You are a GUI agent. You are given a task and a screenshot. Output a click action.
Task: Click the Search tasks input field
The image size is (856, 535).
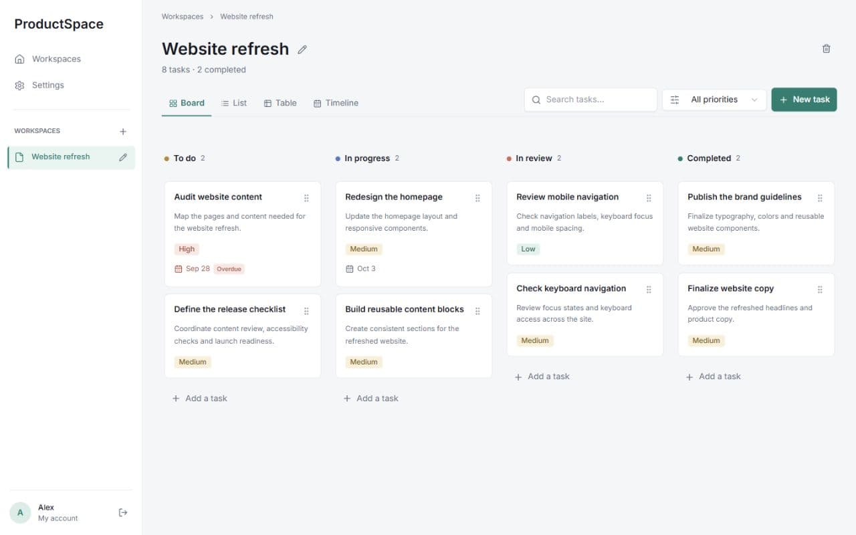pyautogui.click(x=591, y=100)
